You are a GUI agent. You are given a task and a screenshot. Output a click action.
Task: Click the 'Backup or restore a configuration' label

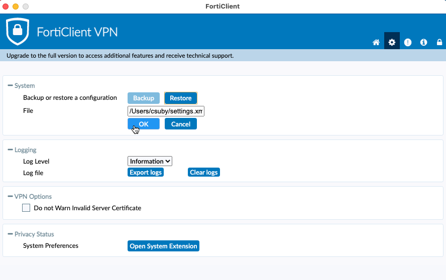point(70,98)
